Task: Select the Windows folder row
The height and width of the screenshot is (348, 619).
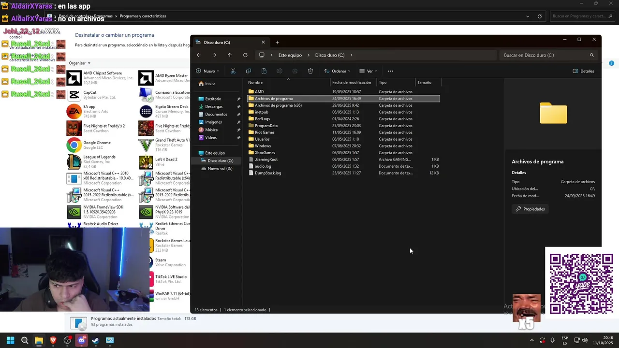Action: click(343, 145)
